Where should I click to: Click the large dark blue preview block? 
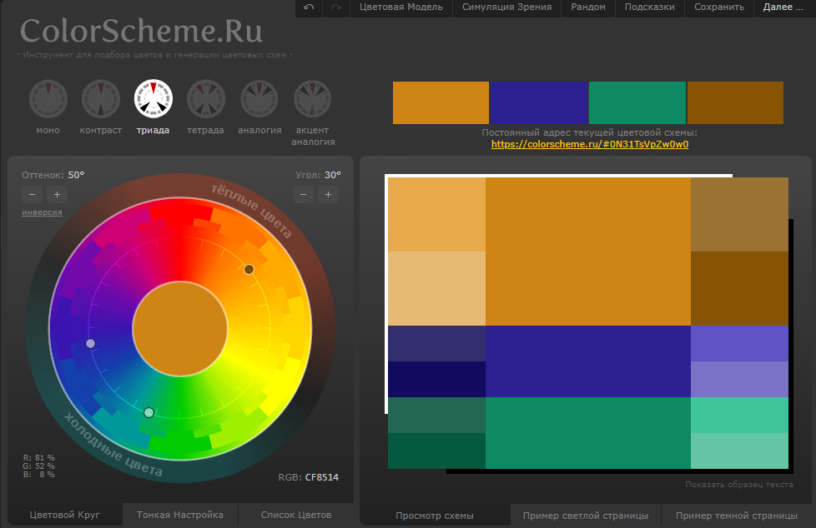pos(588,361)
